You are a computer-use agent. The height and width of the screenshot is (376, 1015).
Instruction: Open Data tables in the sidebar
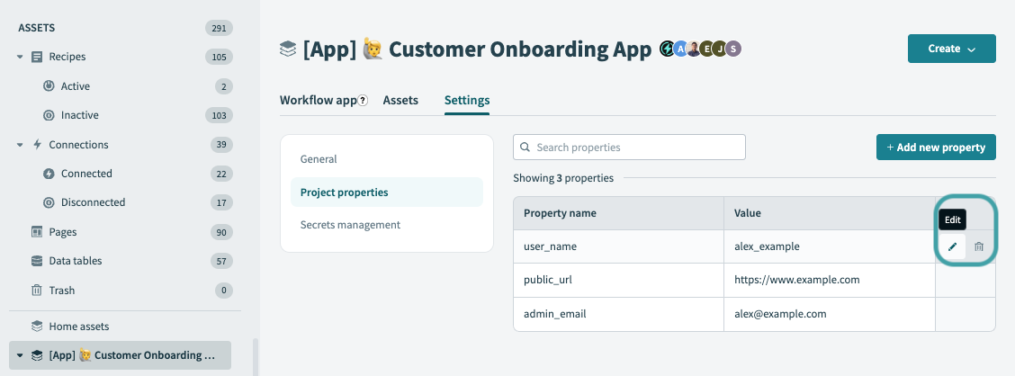75,261
